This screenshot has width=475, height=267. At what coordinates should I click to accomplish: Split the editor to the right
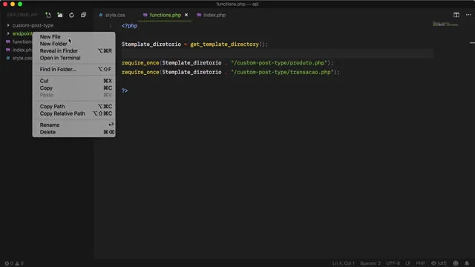tap(456, 15)
